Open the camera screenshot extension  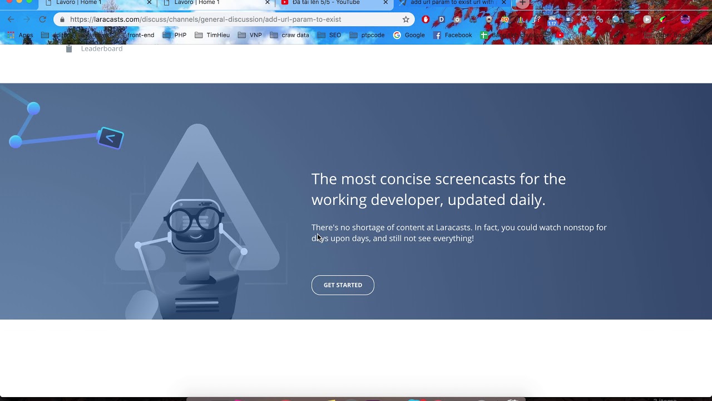coord(457,19)
